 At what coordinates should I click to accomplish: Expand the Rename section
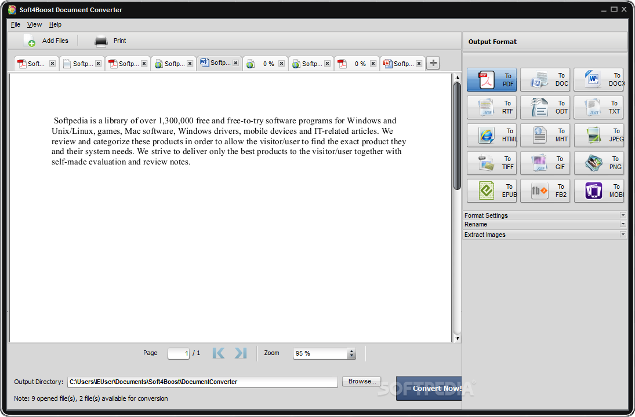[545, 224]
